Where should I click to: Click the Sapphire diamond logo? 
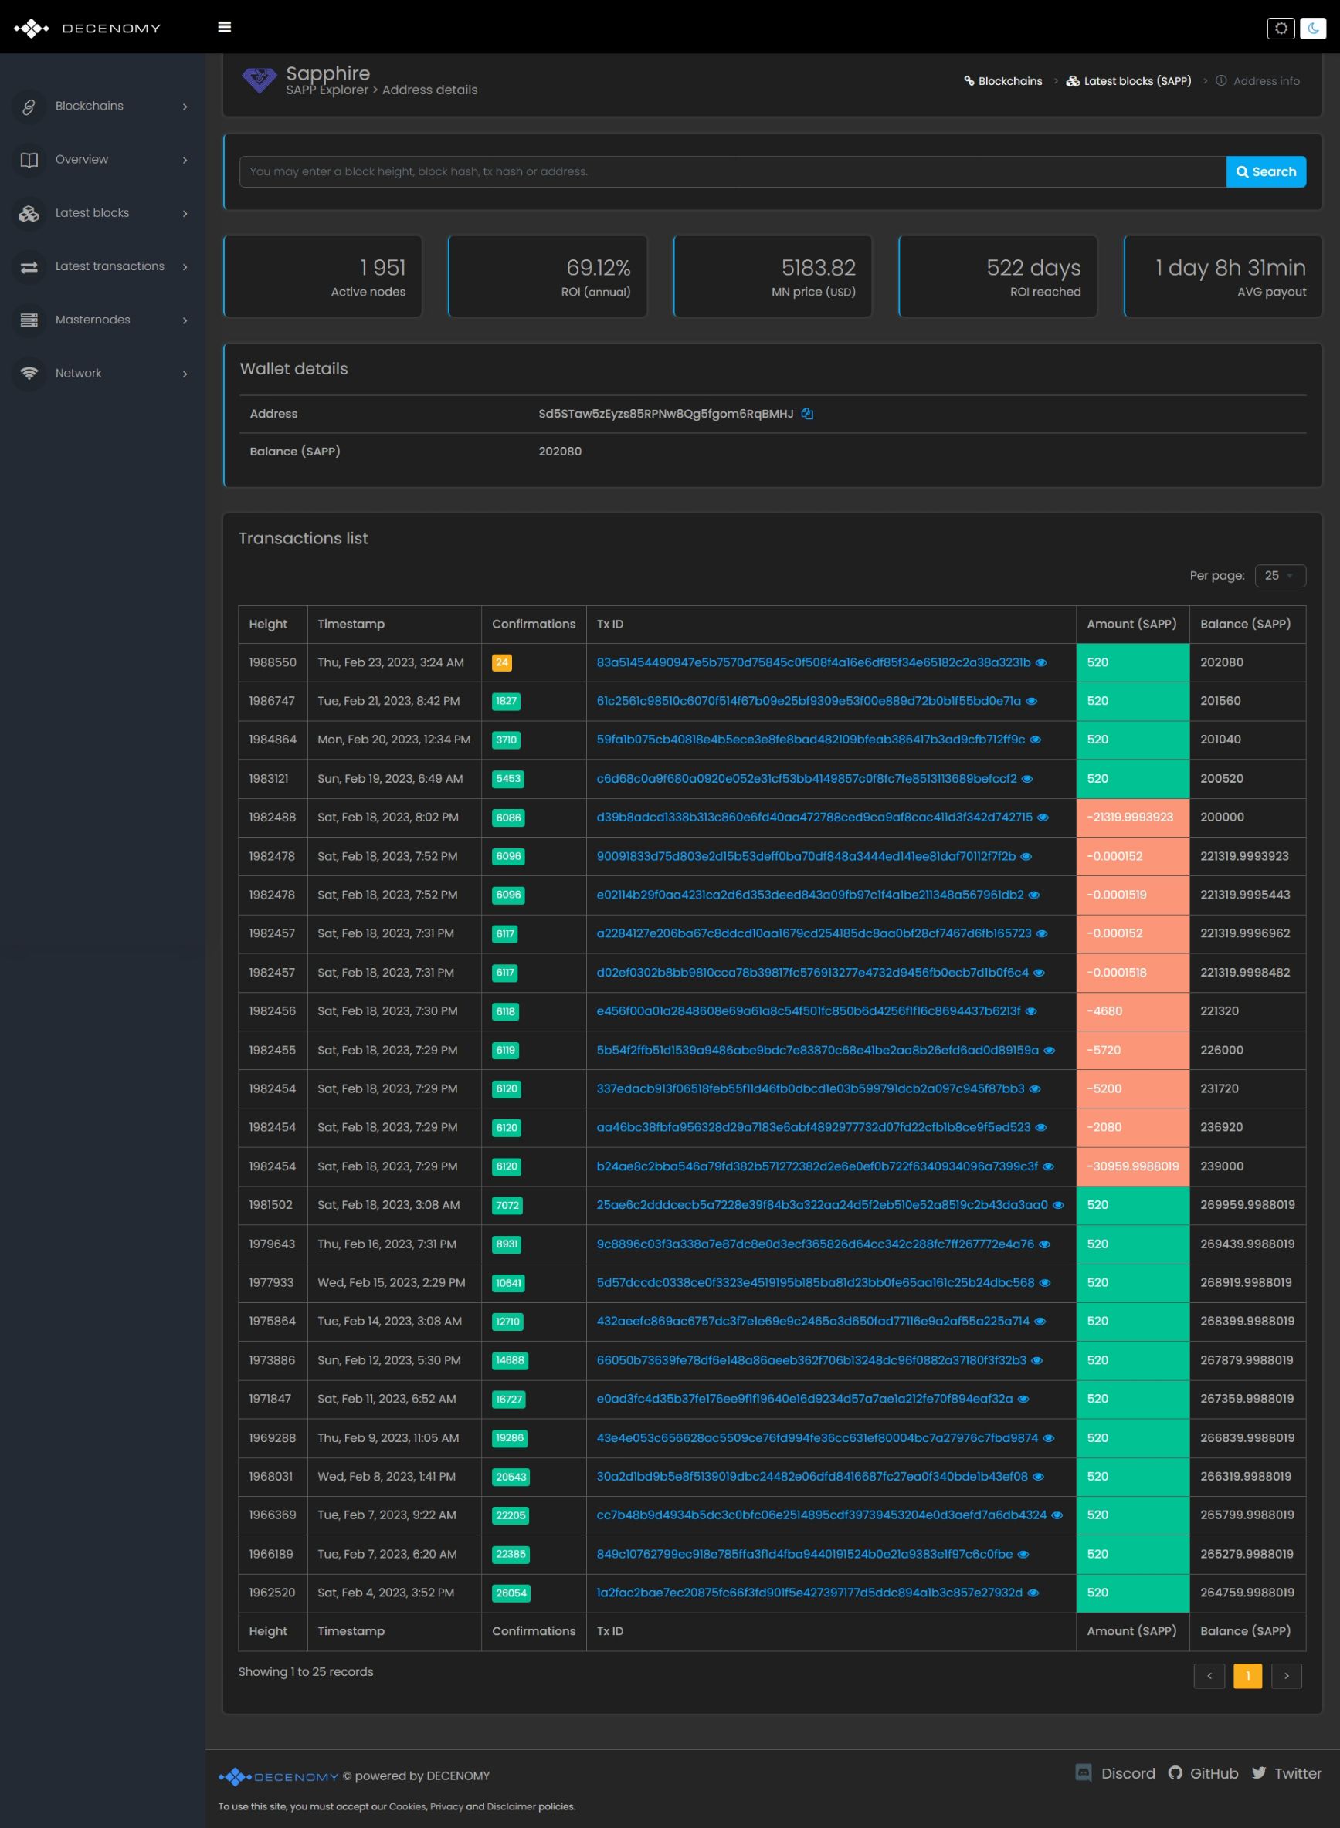(259, 80)
